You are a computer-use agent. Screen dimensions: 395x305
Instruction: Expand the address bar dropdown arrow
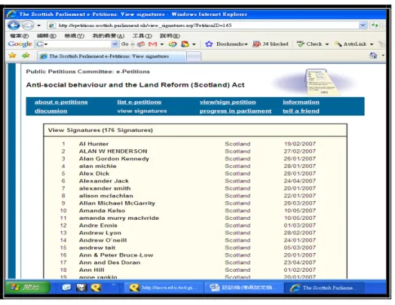pos(363,25)
